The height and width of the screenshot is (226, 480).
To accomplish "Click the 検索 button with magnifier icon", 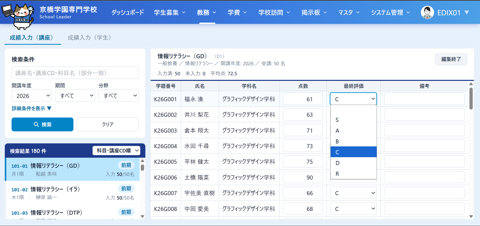I will (x=42, y=125).
